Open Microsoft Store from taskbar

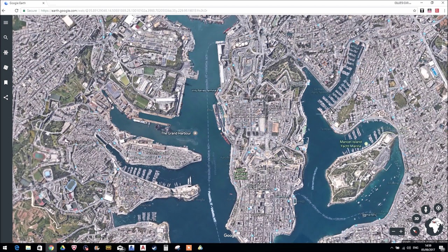pos(40,248)
